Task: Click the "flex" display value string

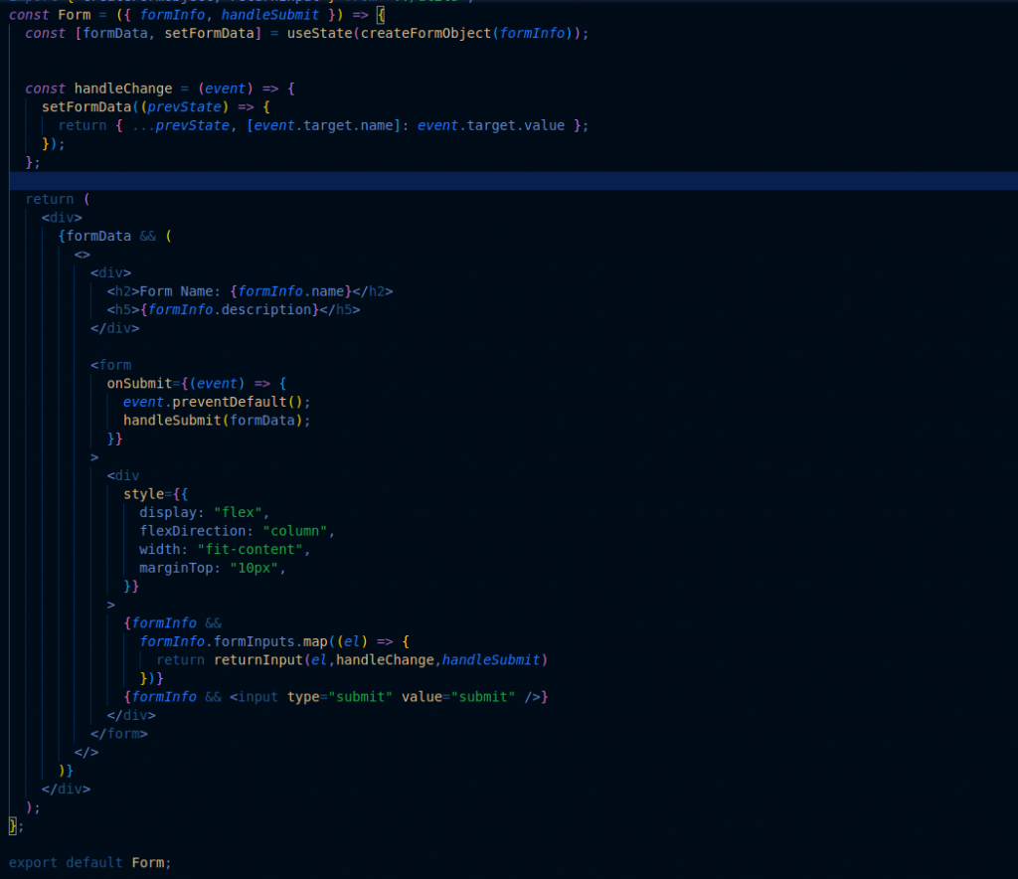Action: point(237,512)
